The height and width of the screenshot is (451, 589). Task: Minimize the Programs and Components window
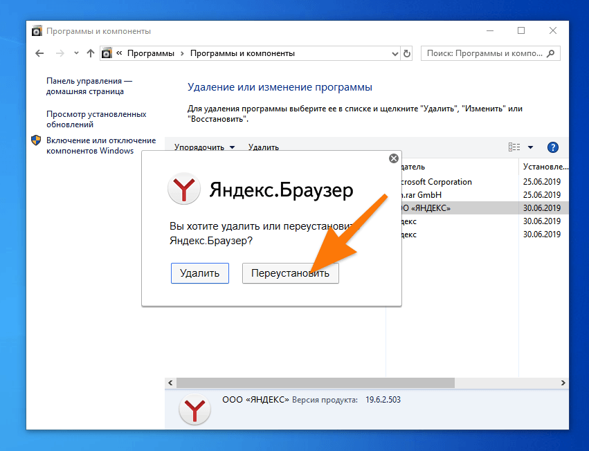coord(490,30)
